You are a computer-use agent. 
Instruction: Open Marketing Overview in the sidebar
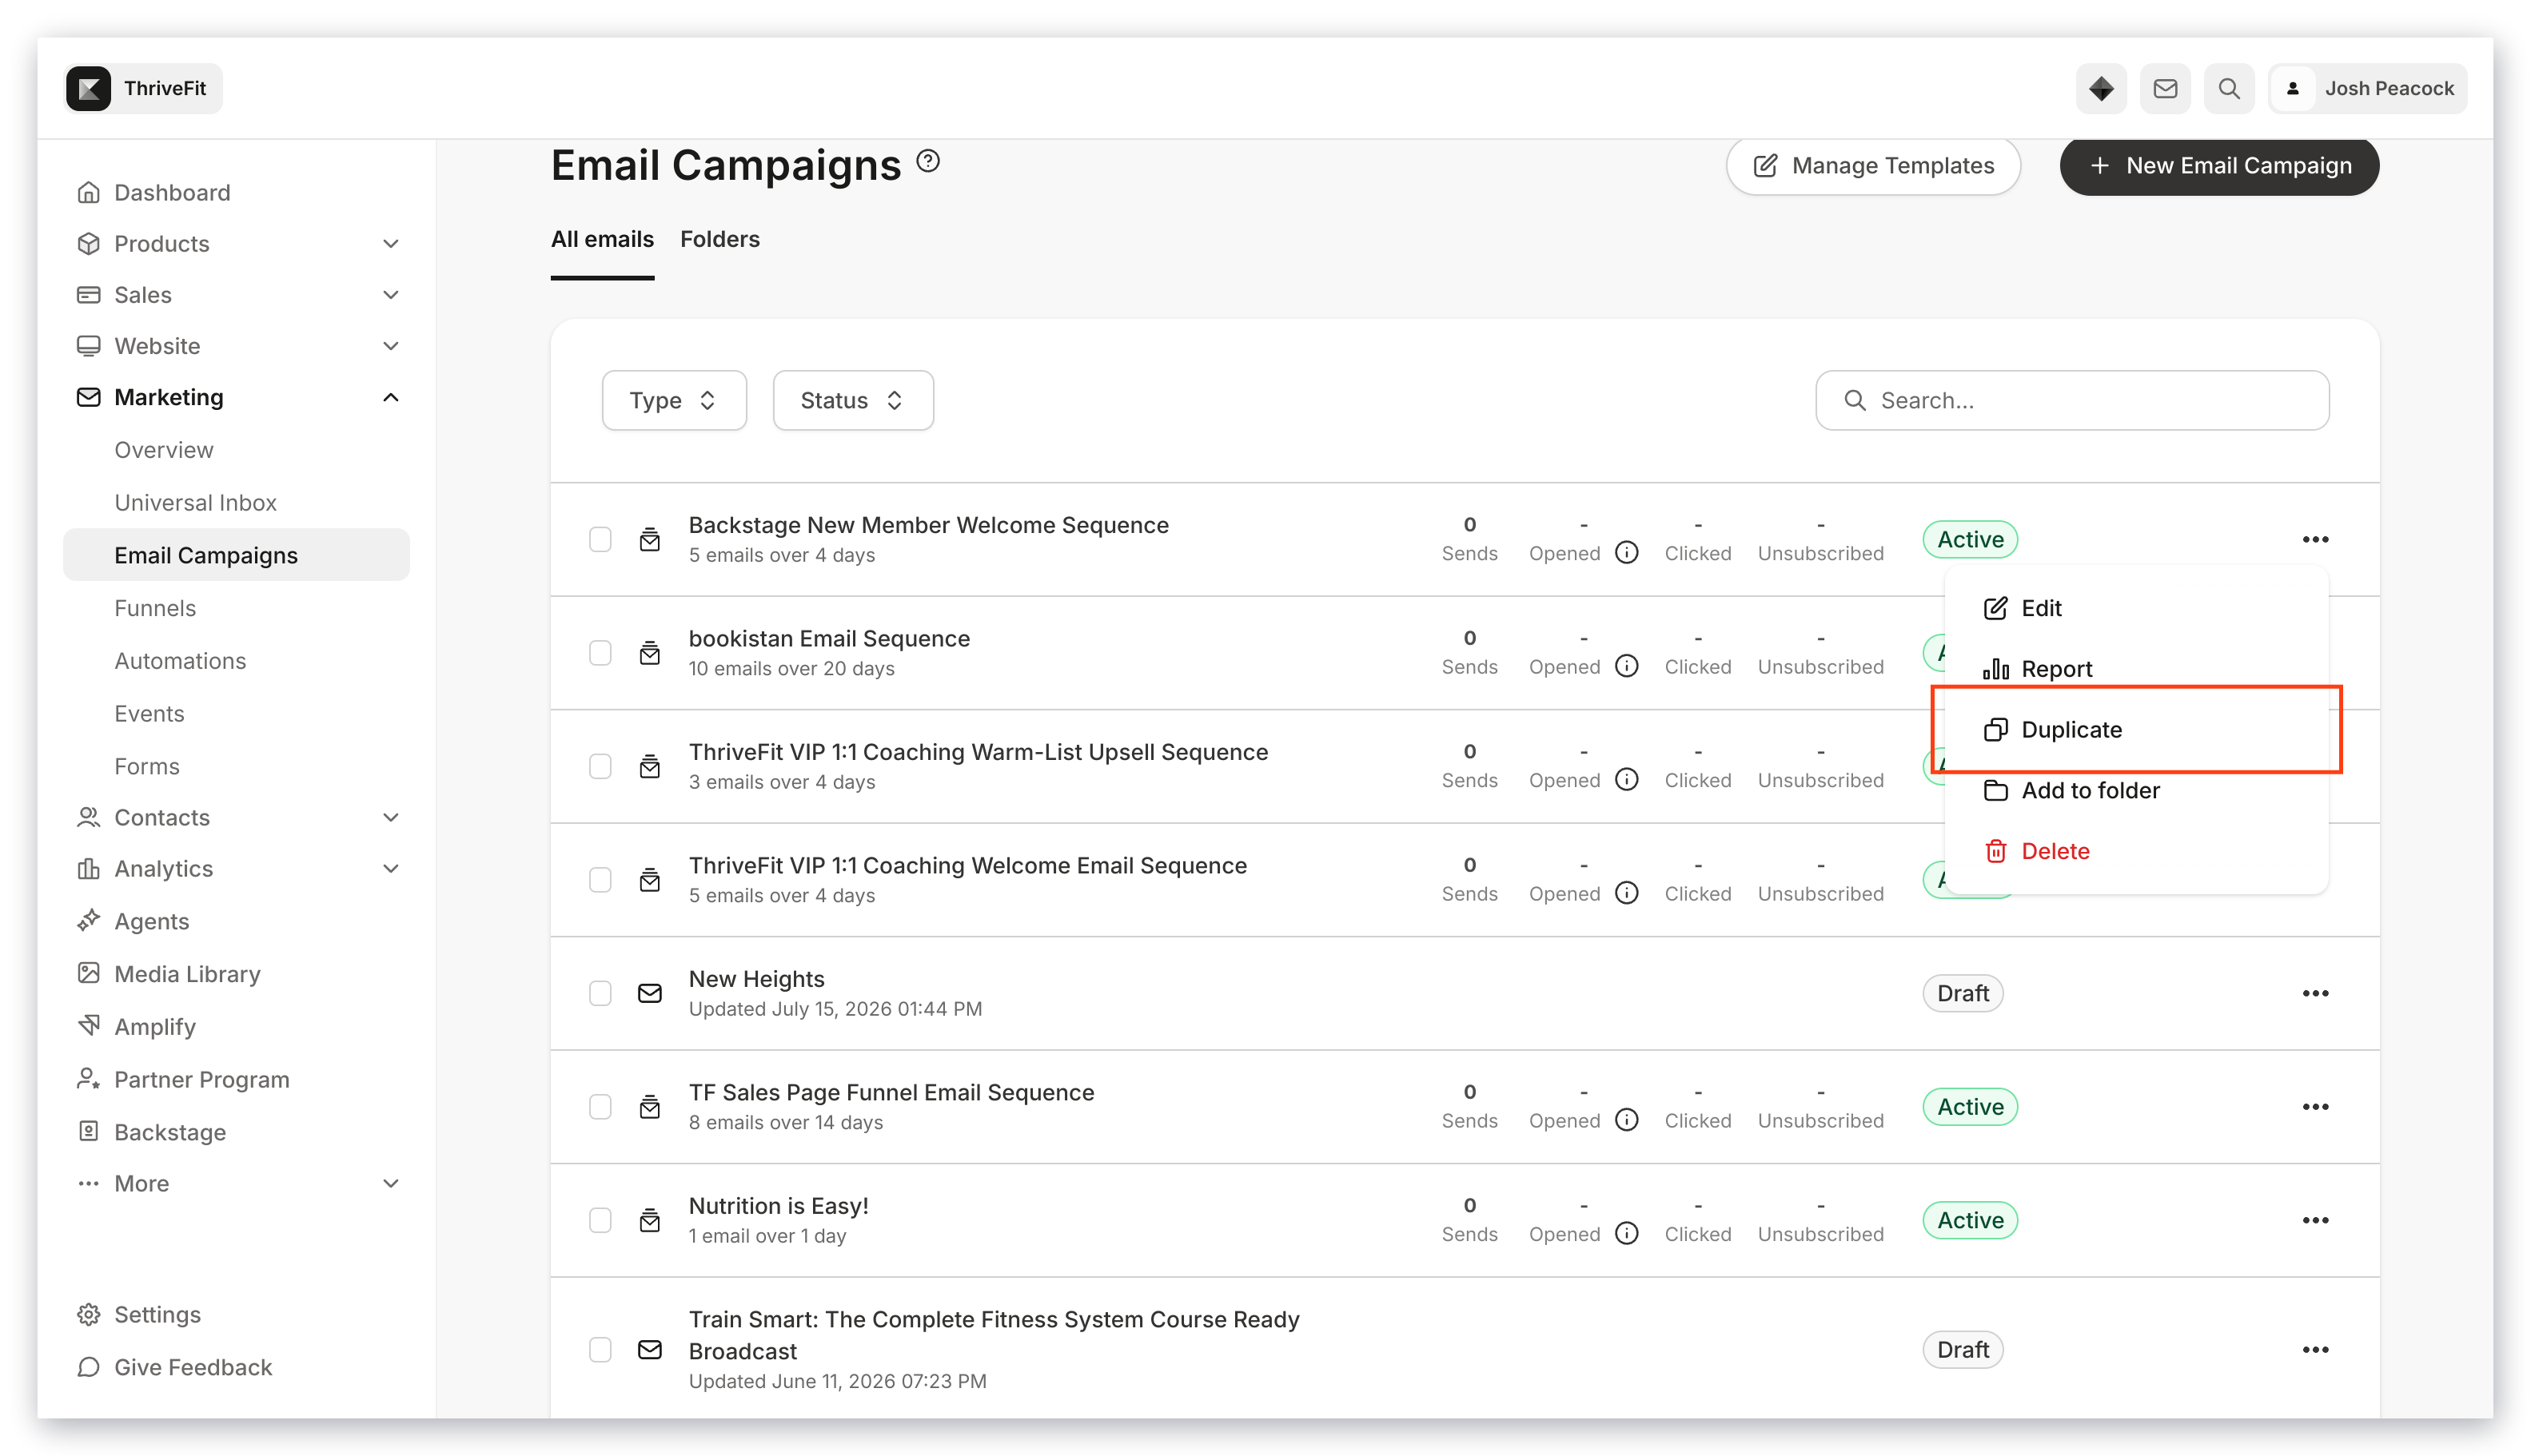pyautogui.click(x=163, y=449)
